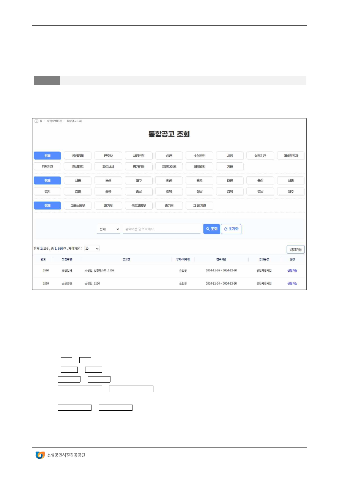Select the 프랜차이즈 filter button
Image resolution: width=339 pixels, height=479 pixels.
coord(169,166)
